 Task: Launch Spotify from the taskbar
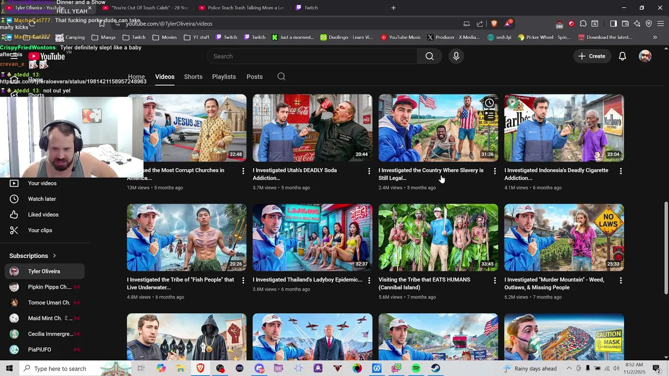click(x=416, y=368)
